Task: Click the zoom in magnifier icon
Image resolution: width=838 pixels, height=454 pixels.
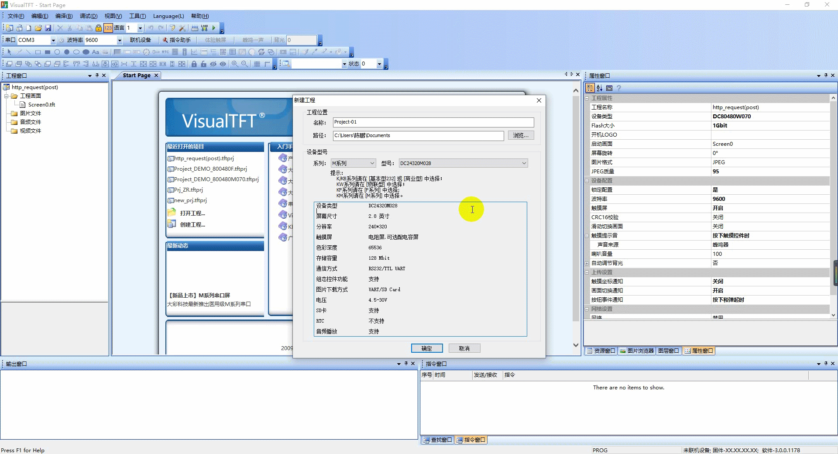Action: (235, 64)
